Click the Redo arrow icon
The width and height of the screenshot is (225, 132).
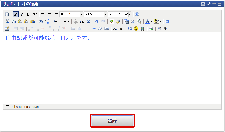[103, 21]
